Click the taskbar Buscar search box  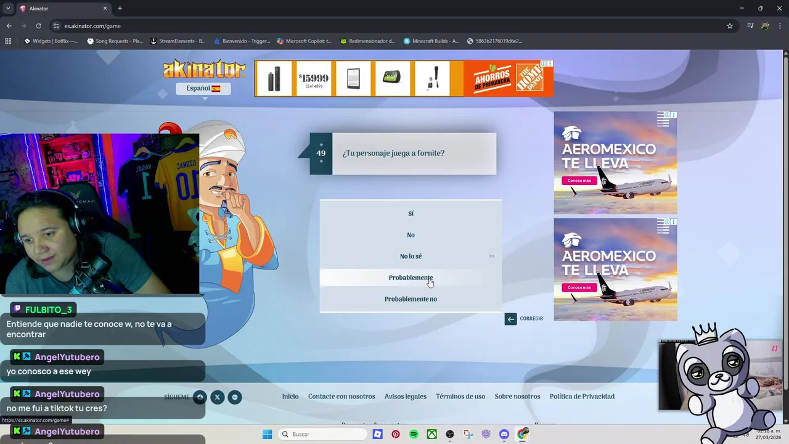click(322, 434)
